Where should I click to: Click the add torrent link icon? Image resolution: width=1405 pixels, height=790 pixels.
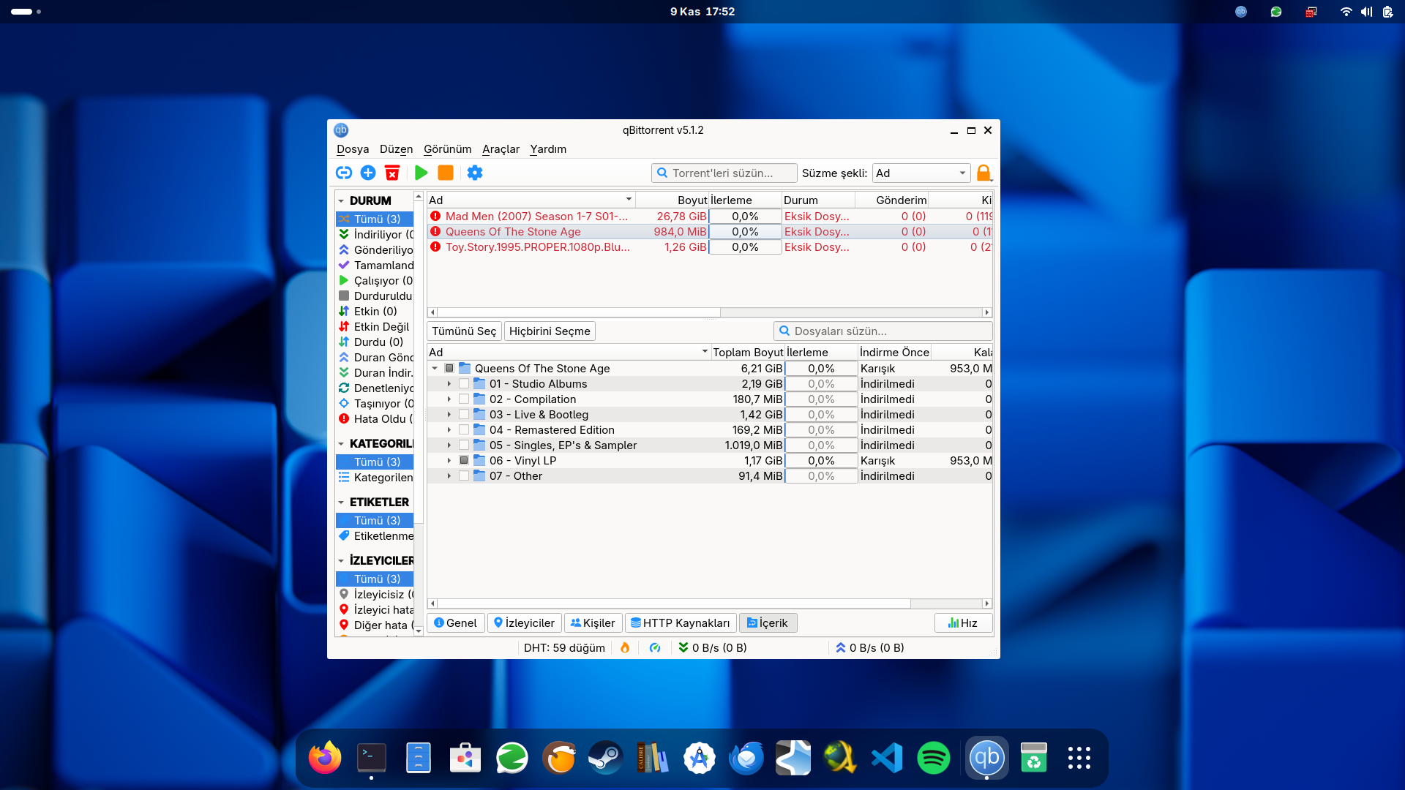coord(344,173)
